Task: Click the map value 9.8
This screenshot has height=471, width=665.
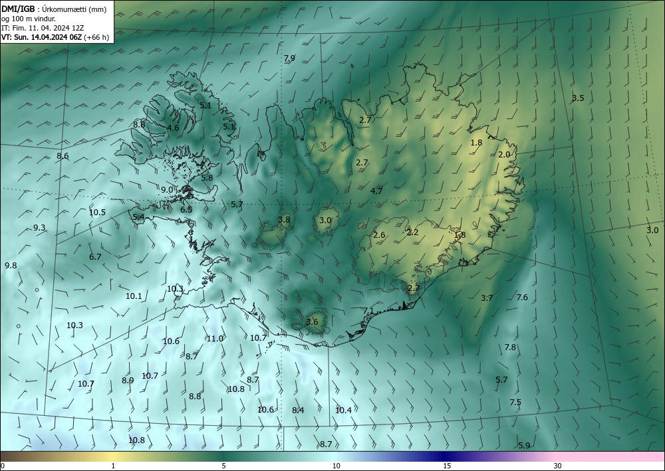Action: click(11, 266)
